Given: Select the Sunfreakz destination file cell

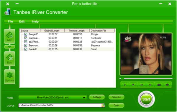Looking at the screenshot, I should 96,38.
